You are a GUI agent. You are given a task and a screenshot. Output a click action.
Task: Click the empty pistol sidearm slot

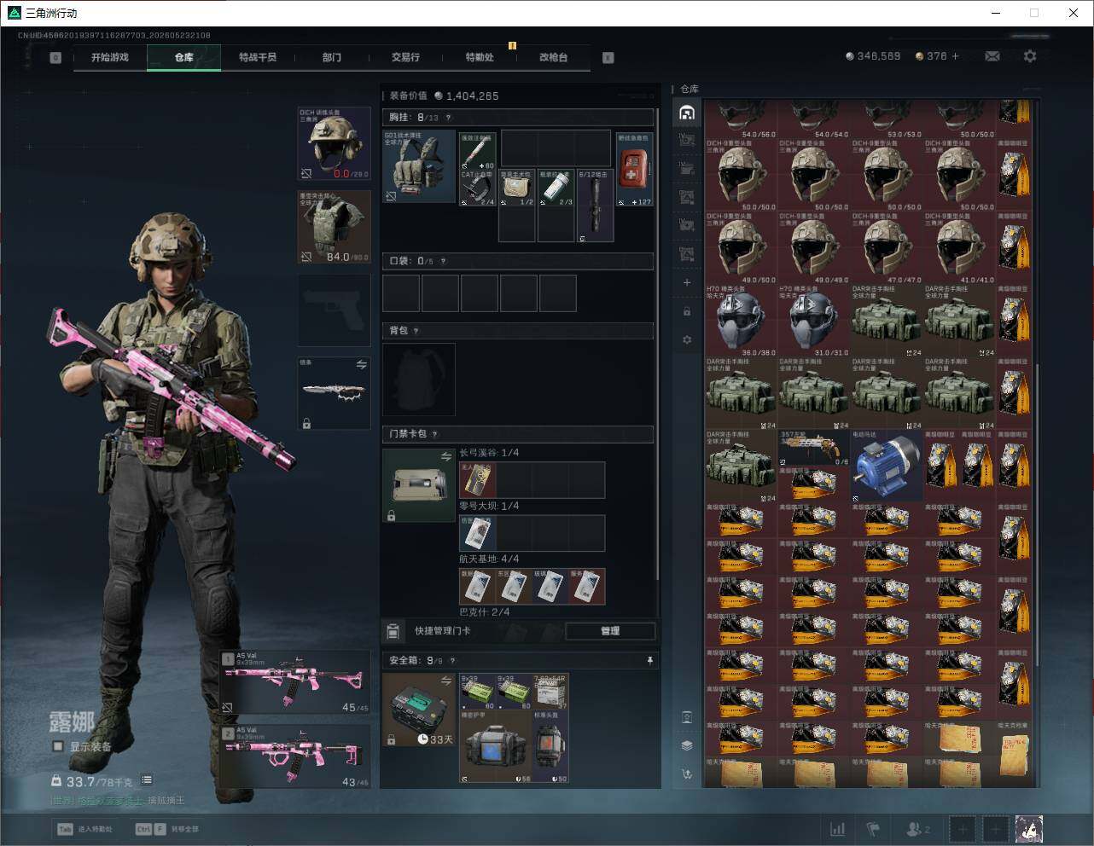click(334, 310)
